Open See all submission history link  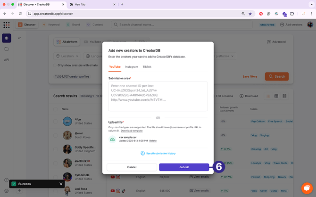point(161,154)
